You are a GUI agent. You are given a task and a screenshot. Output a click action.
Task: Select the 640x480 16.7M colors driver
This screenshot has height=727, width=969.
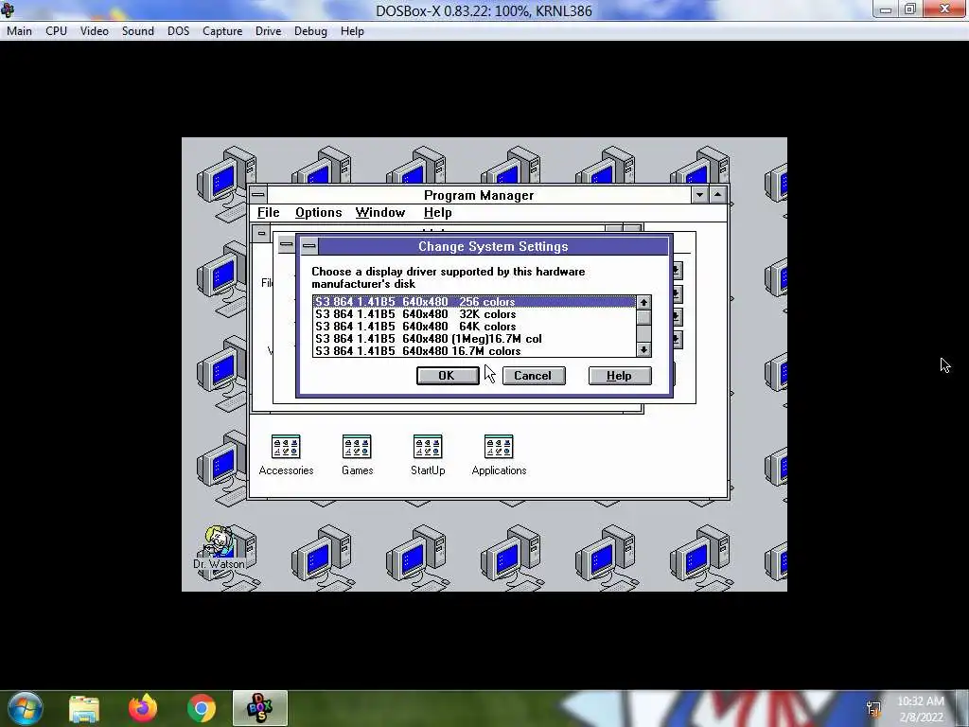474,351
